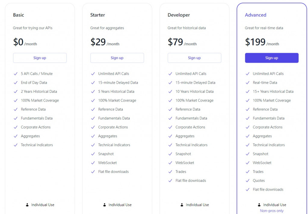This screenshot has width=308, height=214.
Task: Click the Trades feature in Advanced plan
Action: coord(258,172)
